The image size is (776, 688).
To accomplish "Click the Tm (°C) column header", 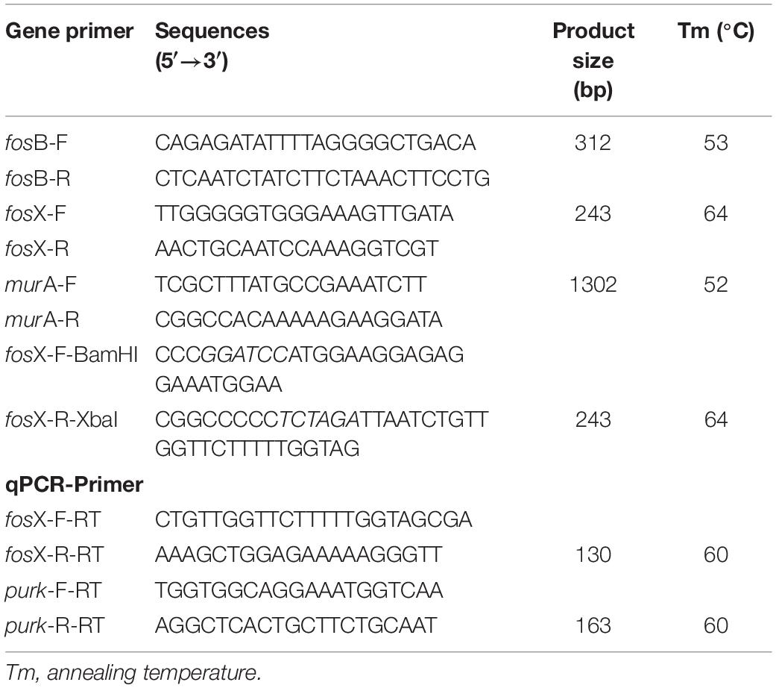I will coord(716,31).
